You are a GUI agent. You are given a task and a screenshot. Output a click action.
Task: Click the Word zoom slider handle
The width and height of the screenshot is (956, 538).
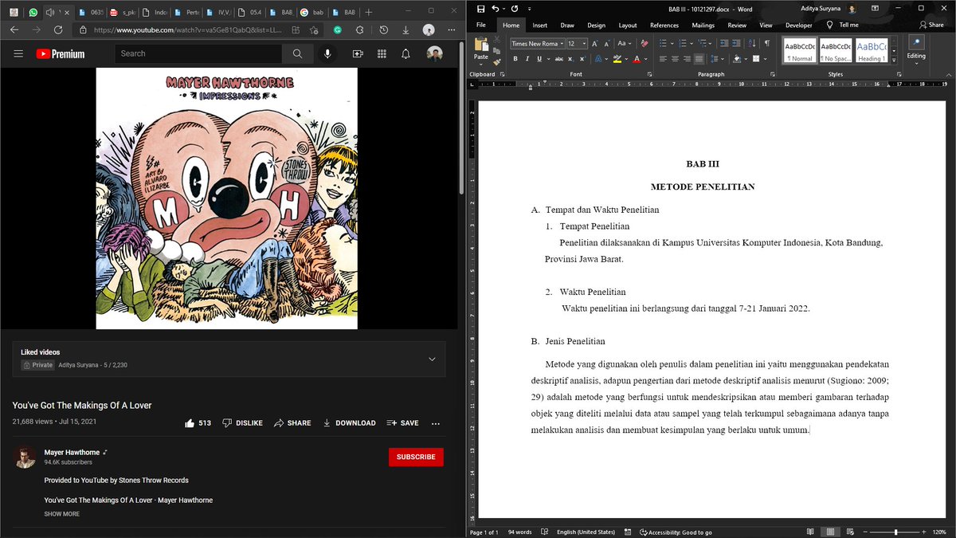point(895,532)
